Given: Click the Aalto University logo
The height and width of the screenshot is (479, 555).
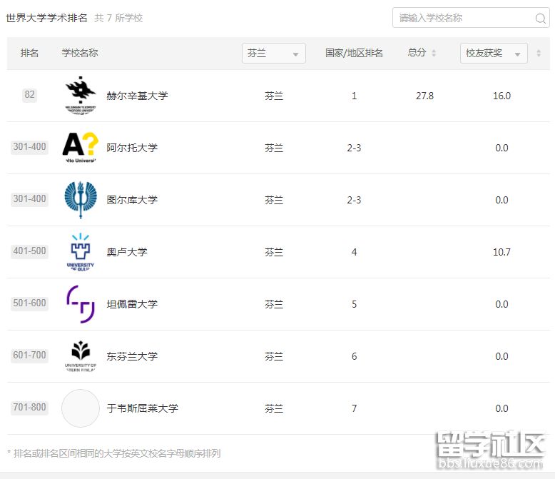Looking at the screenshot, I should point(81,148).
